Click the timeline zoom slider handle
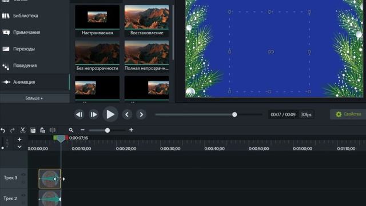This screenshot has width=366, height=206. [x=108, y=130]
